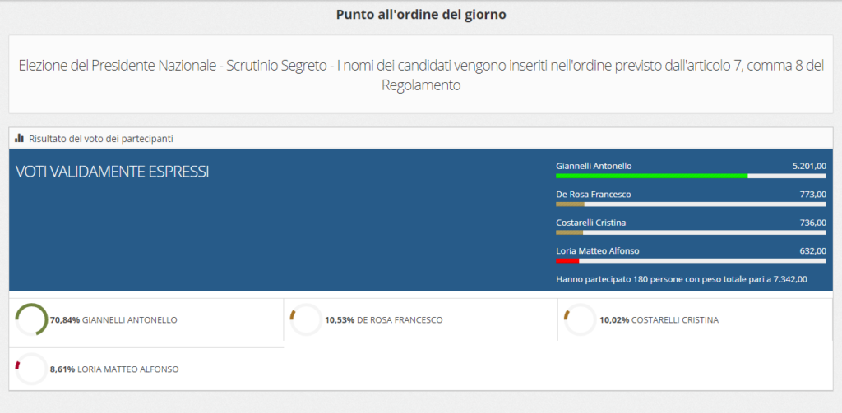The height and width of the screenshot is (413, 842).
Task: Click the 'VOTI VALIDAMENTE ESPRESSI' title
Action: tap(112, 172)
